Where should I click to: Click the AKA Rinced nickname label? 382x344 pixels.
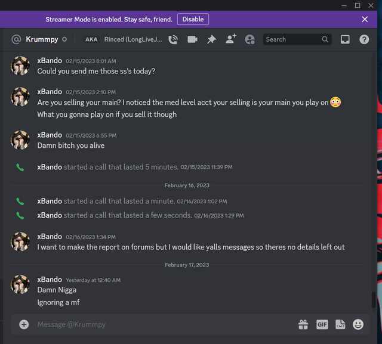click(123, 39)
